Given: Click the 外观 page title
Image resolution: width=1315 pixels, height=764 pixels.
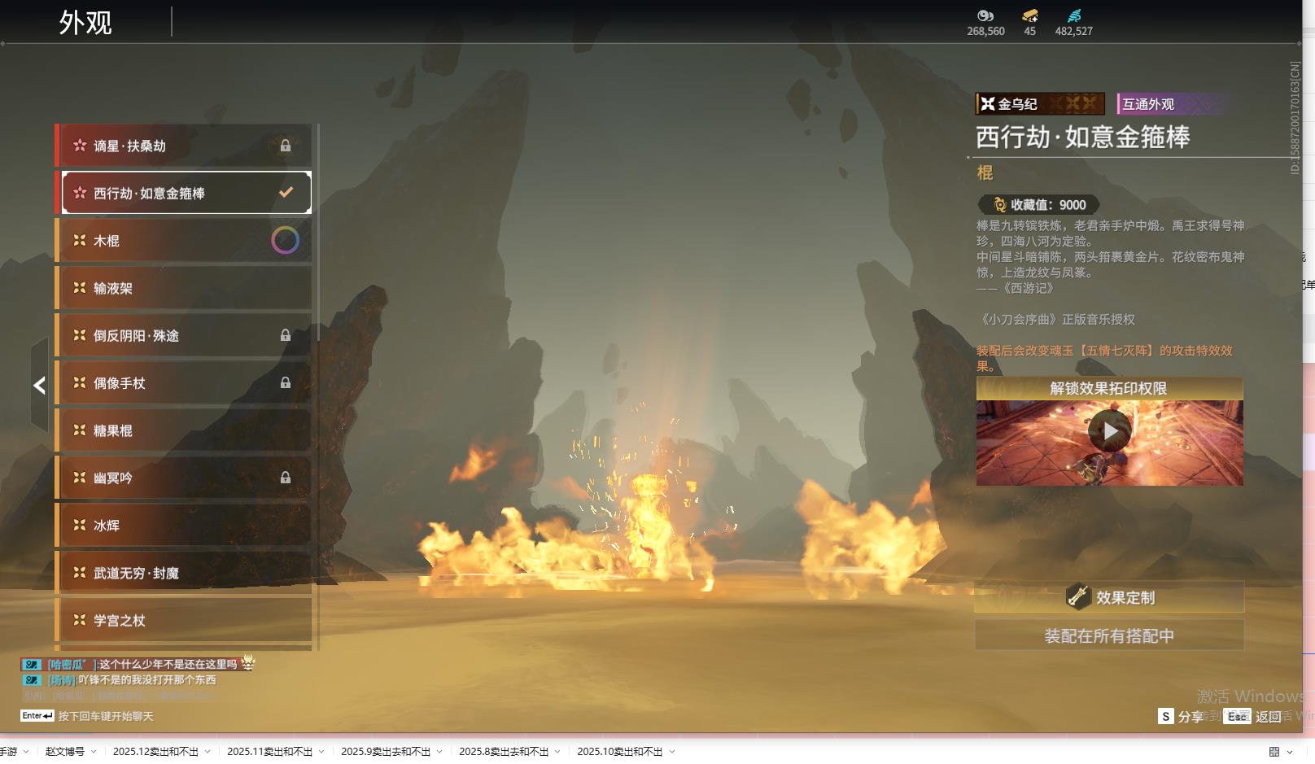Looking at the screenshot, I should [85, 22].
